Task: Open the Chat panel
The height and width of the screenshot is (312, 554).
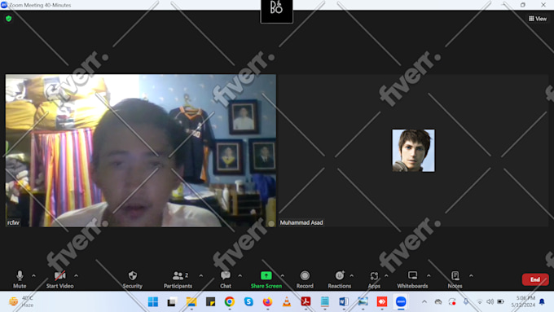Action: pyautogui.click(x=226, y=279)
